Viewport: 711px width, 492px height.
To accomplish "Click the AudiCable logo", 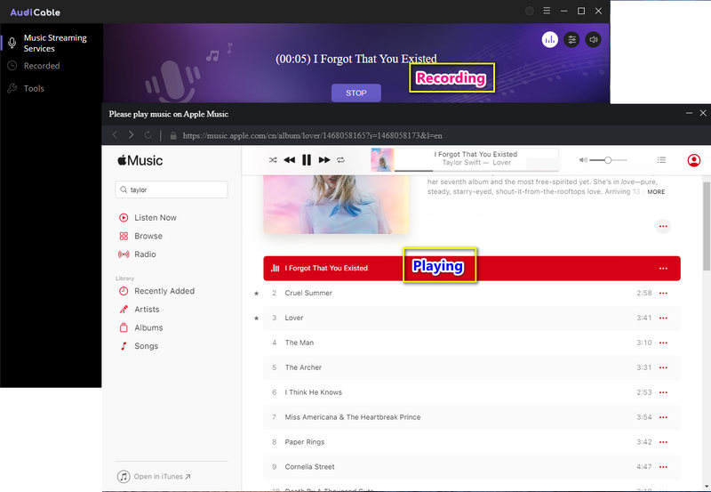I will (x=36, y=12).
